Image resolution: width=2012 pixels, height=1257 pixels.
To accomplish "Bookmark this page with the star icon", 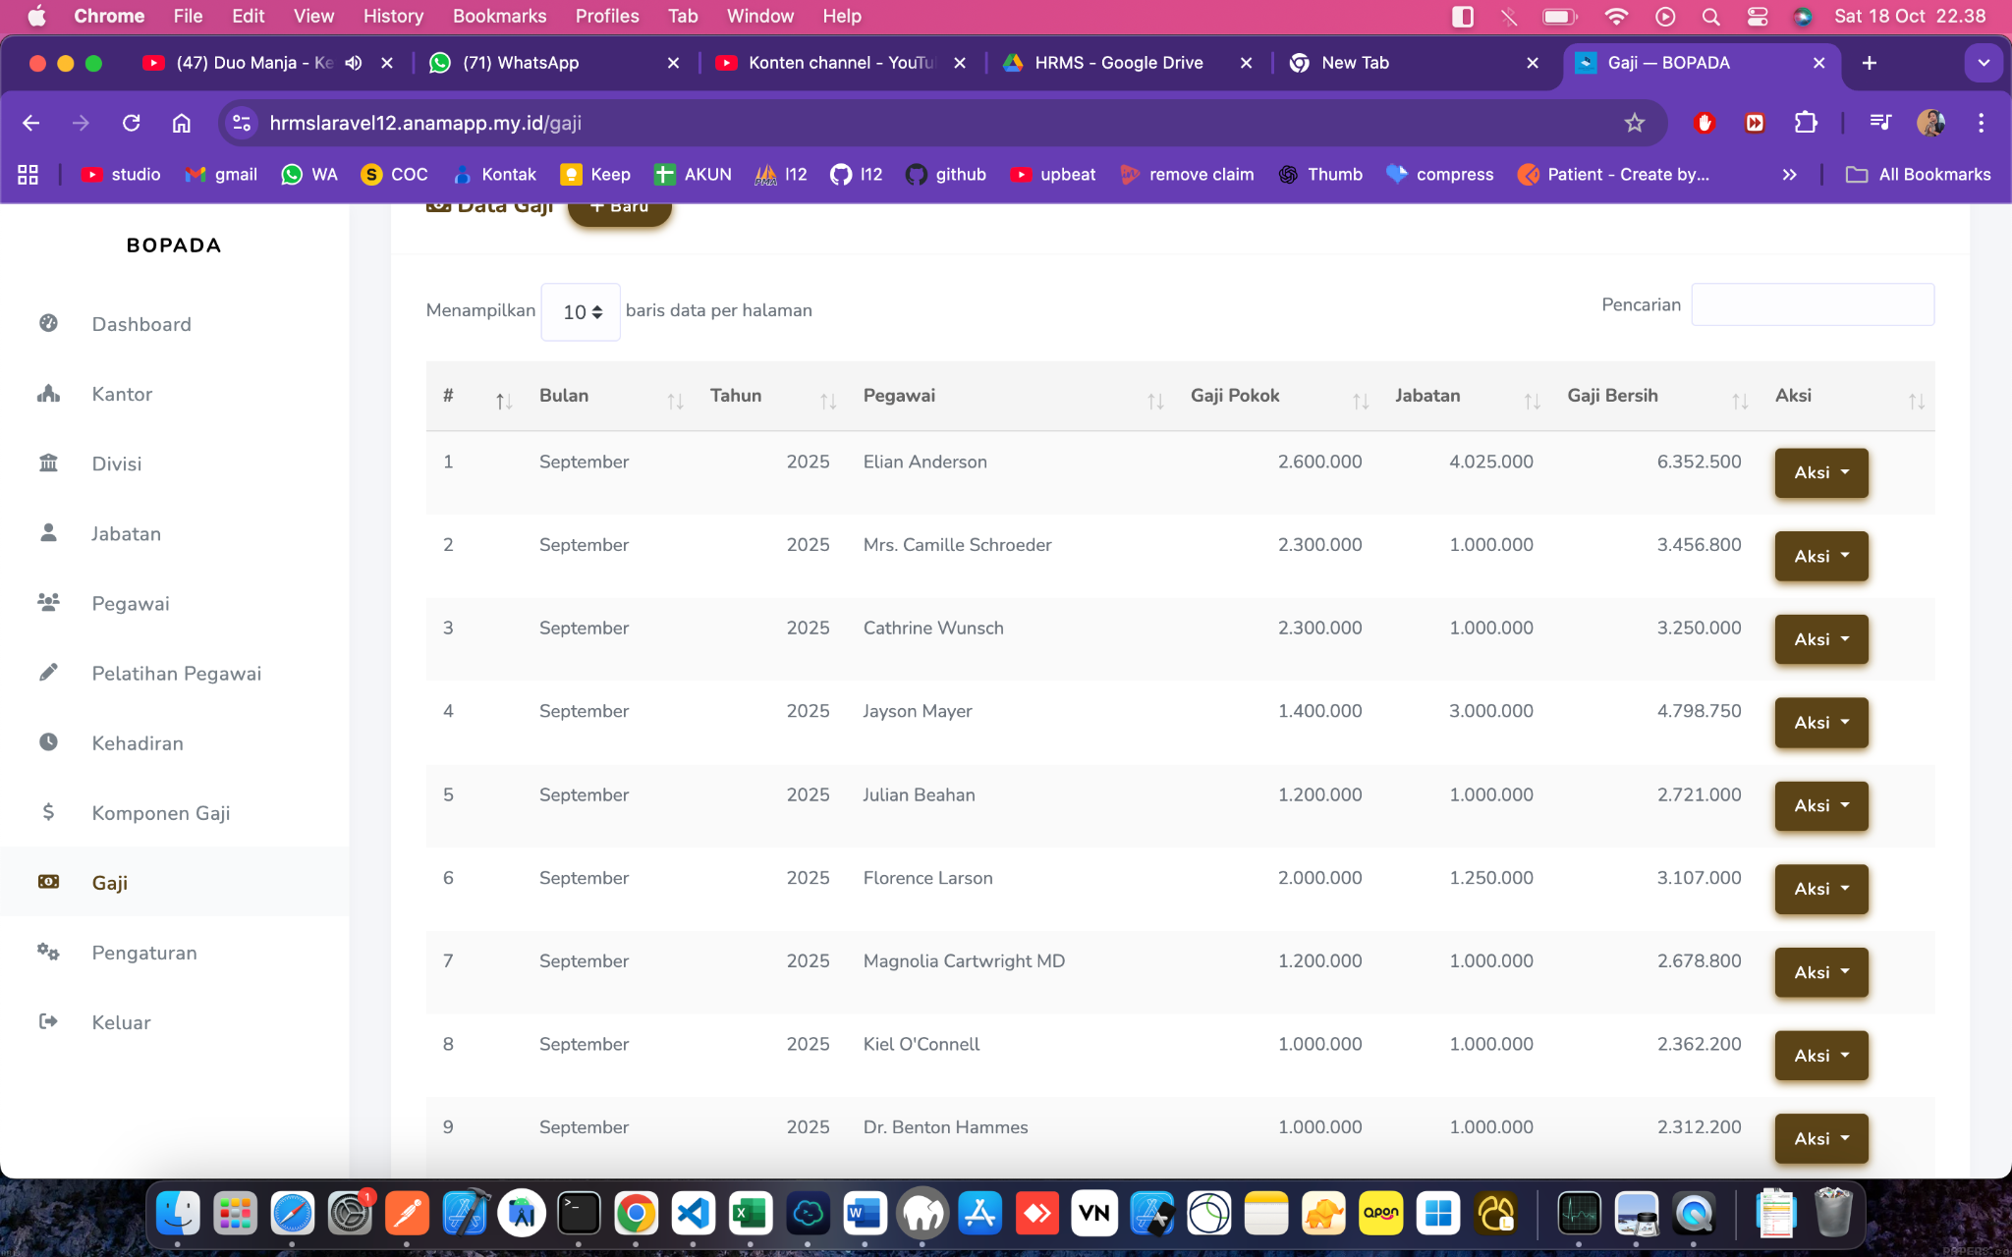I will (1634, 123).
